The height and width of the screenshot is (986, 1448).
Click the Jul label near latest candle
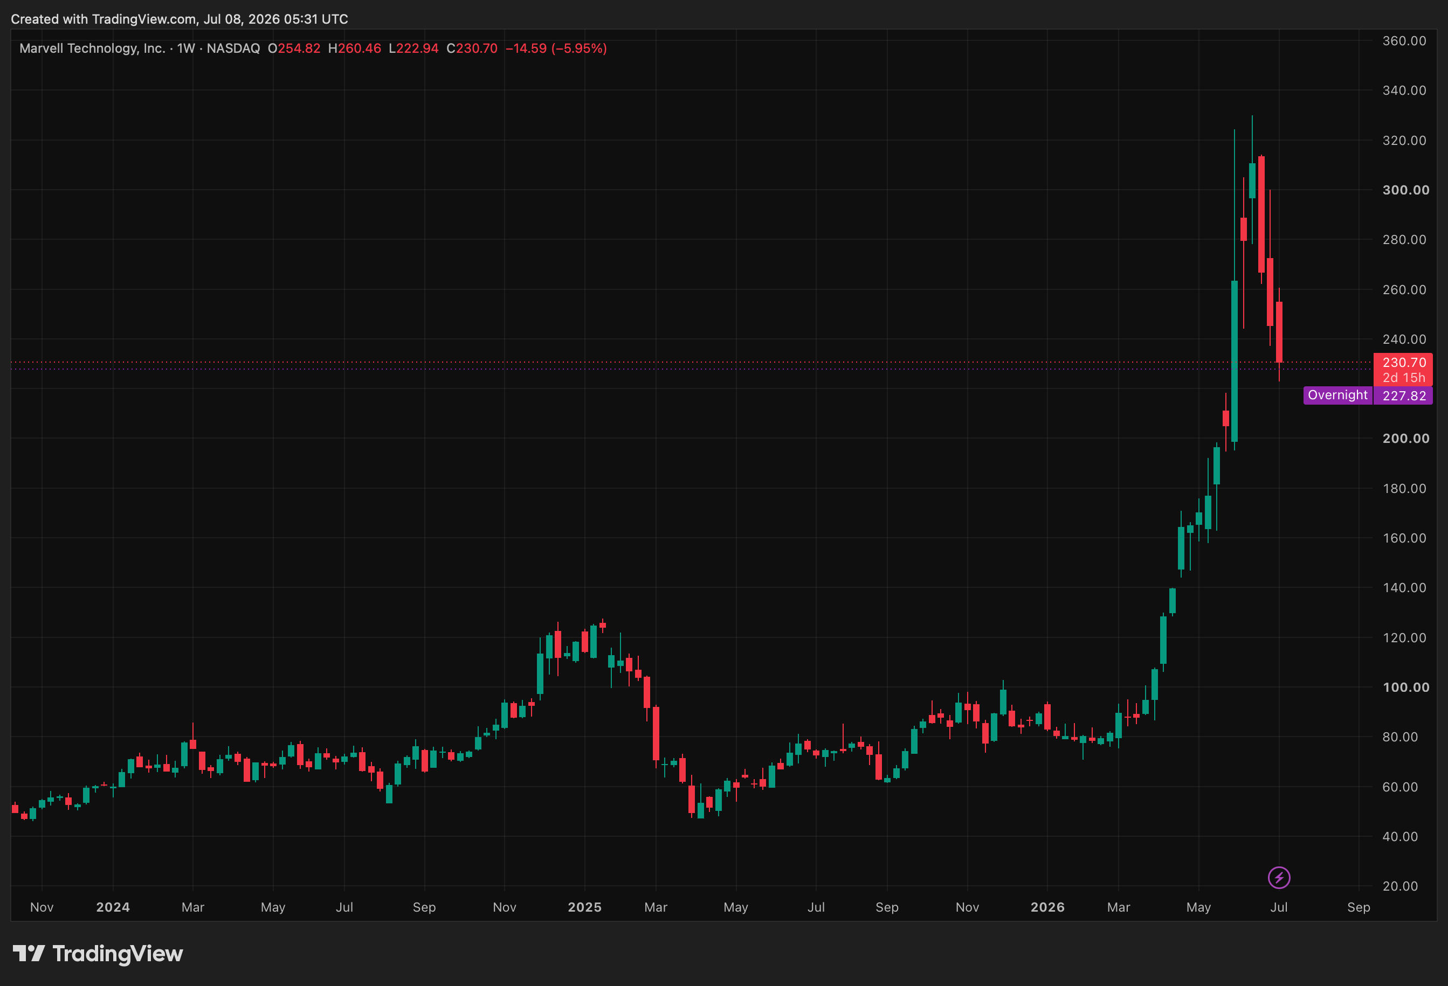(x=1279, y=907)
